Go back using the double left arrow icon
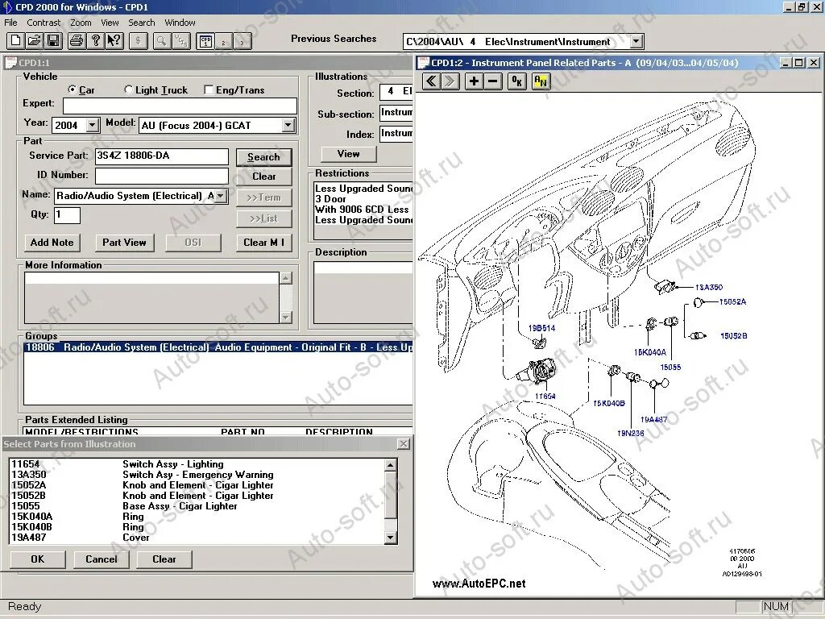This screenshot has height=619, width=825. [430, 81]
